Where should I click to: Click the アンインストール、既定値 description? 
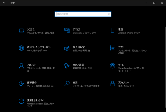[133, 52]
